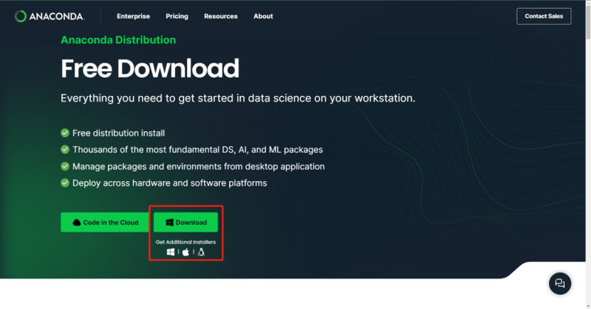Click Thousands of the most fundamental packages text
The height and width of the screenshot is (309, 591).
198,150
